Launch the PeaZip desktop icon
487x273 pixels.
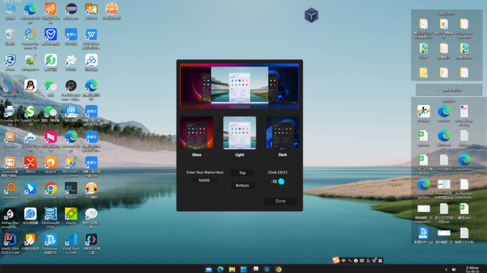pos(71,214)
